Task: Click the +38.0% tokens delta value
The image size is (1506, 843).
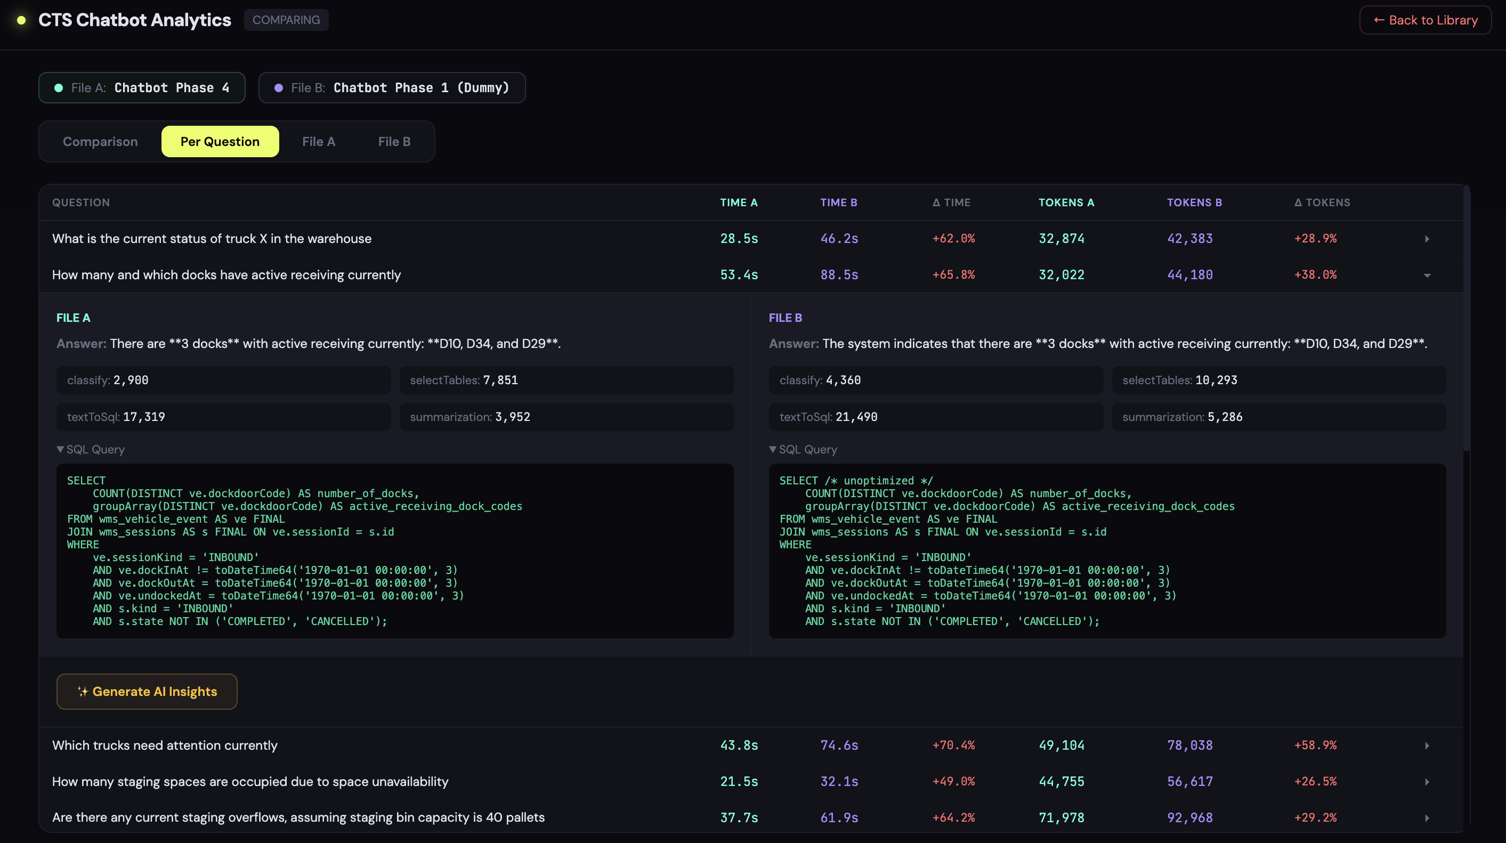Action: 1315,275
